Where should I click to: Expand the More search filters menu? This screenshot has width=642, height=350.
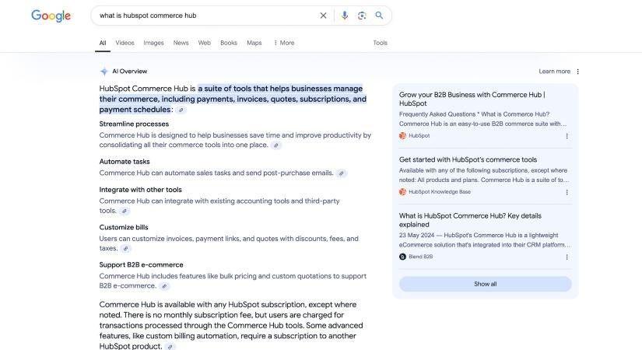(x=284, y=43)
